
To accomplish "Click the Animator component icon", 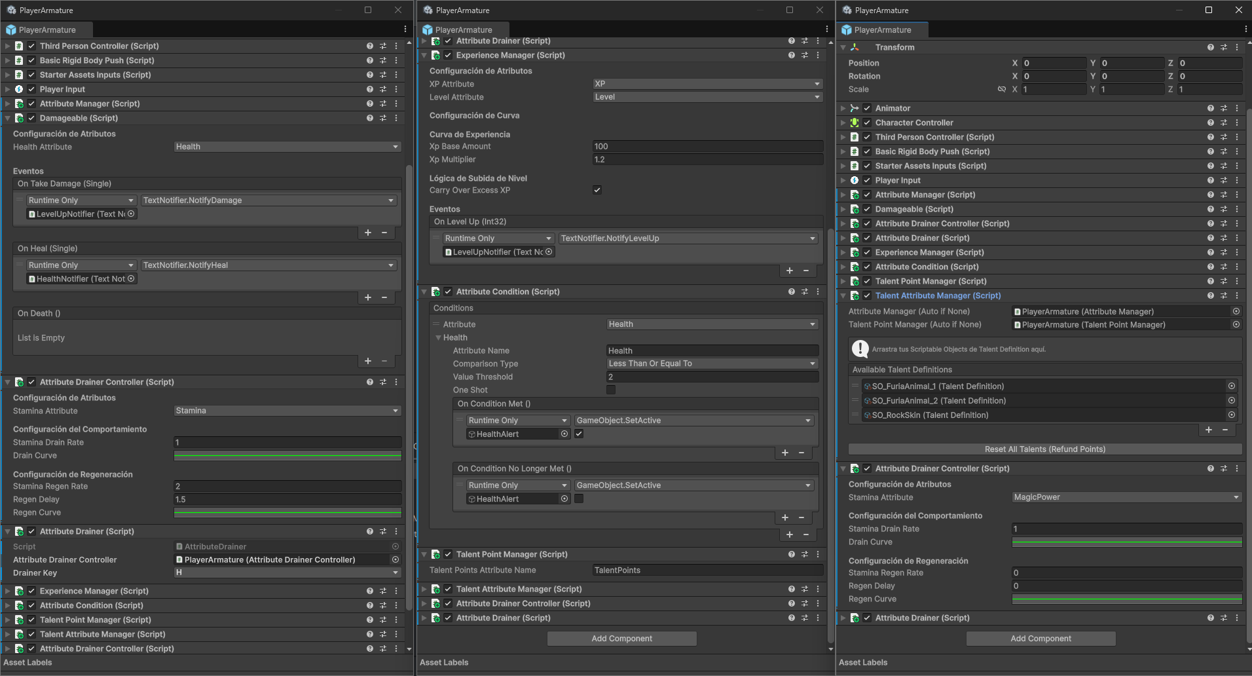I will click(x=854, y=107).
